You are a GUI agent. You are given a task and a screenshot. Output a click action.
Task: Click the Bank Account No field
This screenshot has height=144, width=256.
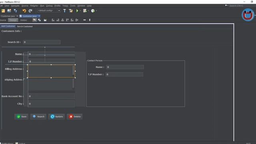click(52, 96)
